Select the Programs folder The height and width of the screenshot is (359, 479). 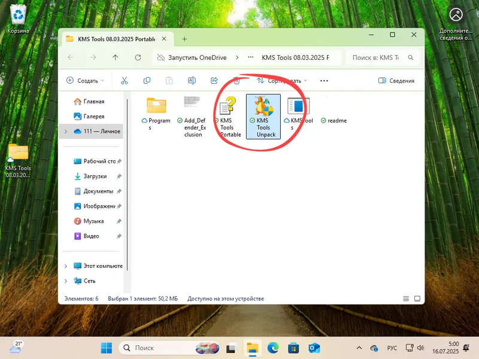(156, 114)
